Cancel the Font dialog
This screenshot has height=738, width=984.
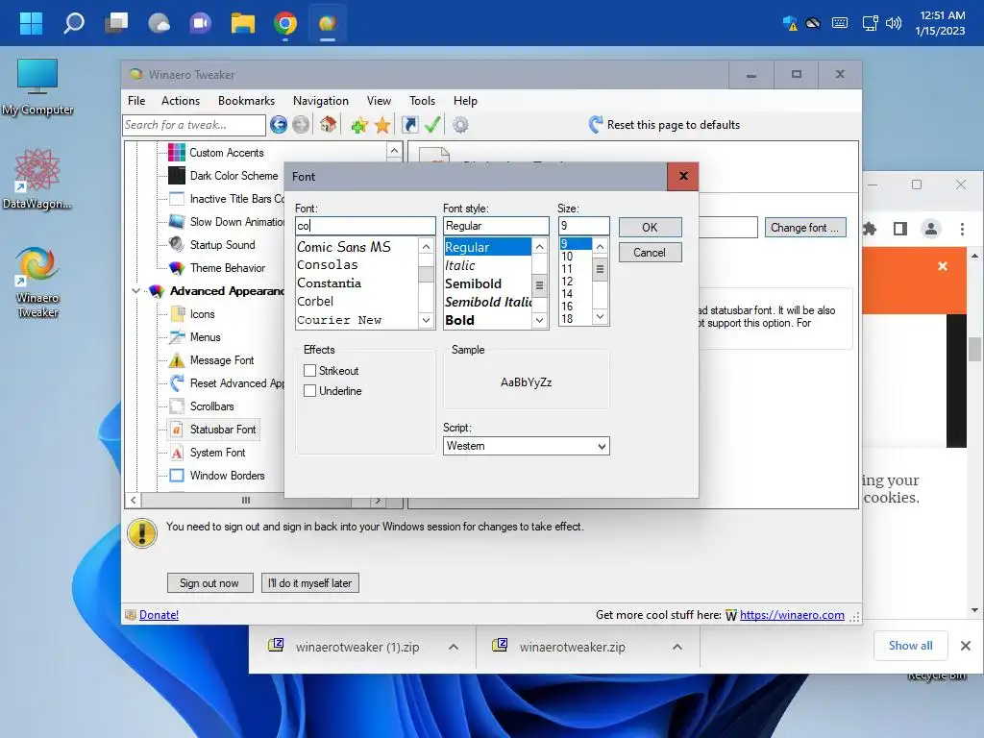651,253
